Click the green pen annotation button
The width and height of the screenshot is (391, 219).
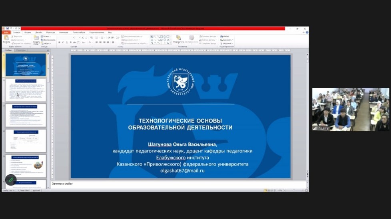click(11, 180)
